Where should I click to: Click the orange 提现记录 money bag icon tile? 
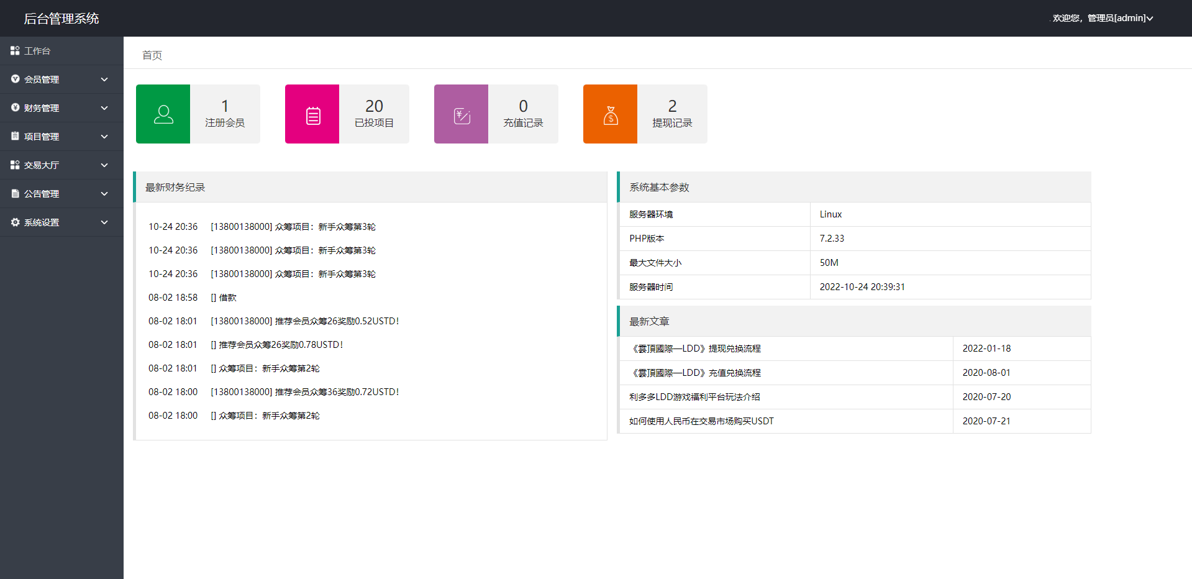click(x=610, y=114)
